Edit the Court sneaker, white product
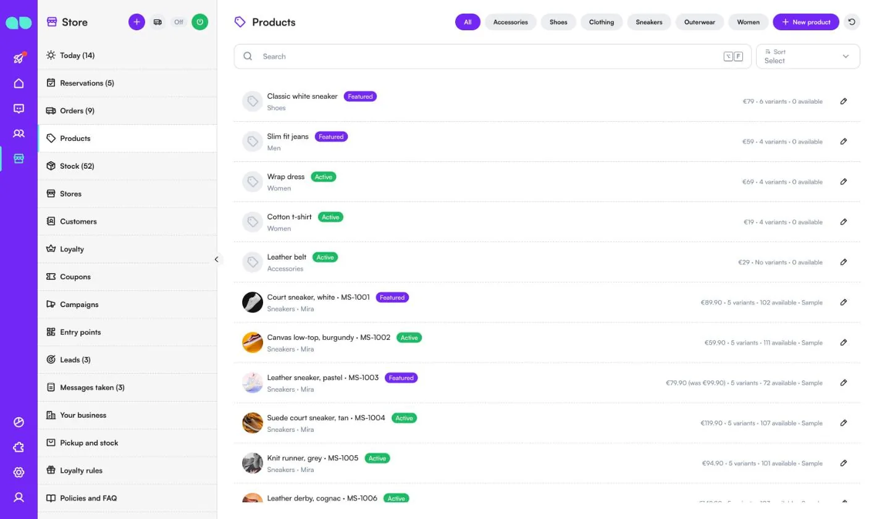877x519 pixels. tap(844, 302)
